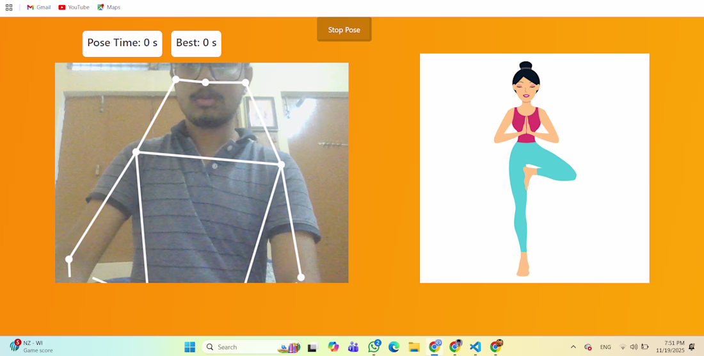Open Microsoft Teams in the taskbar
This screenshot has height=356, width=704.
pyautogui.click(x=353, y=347)
